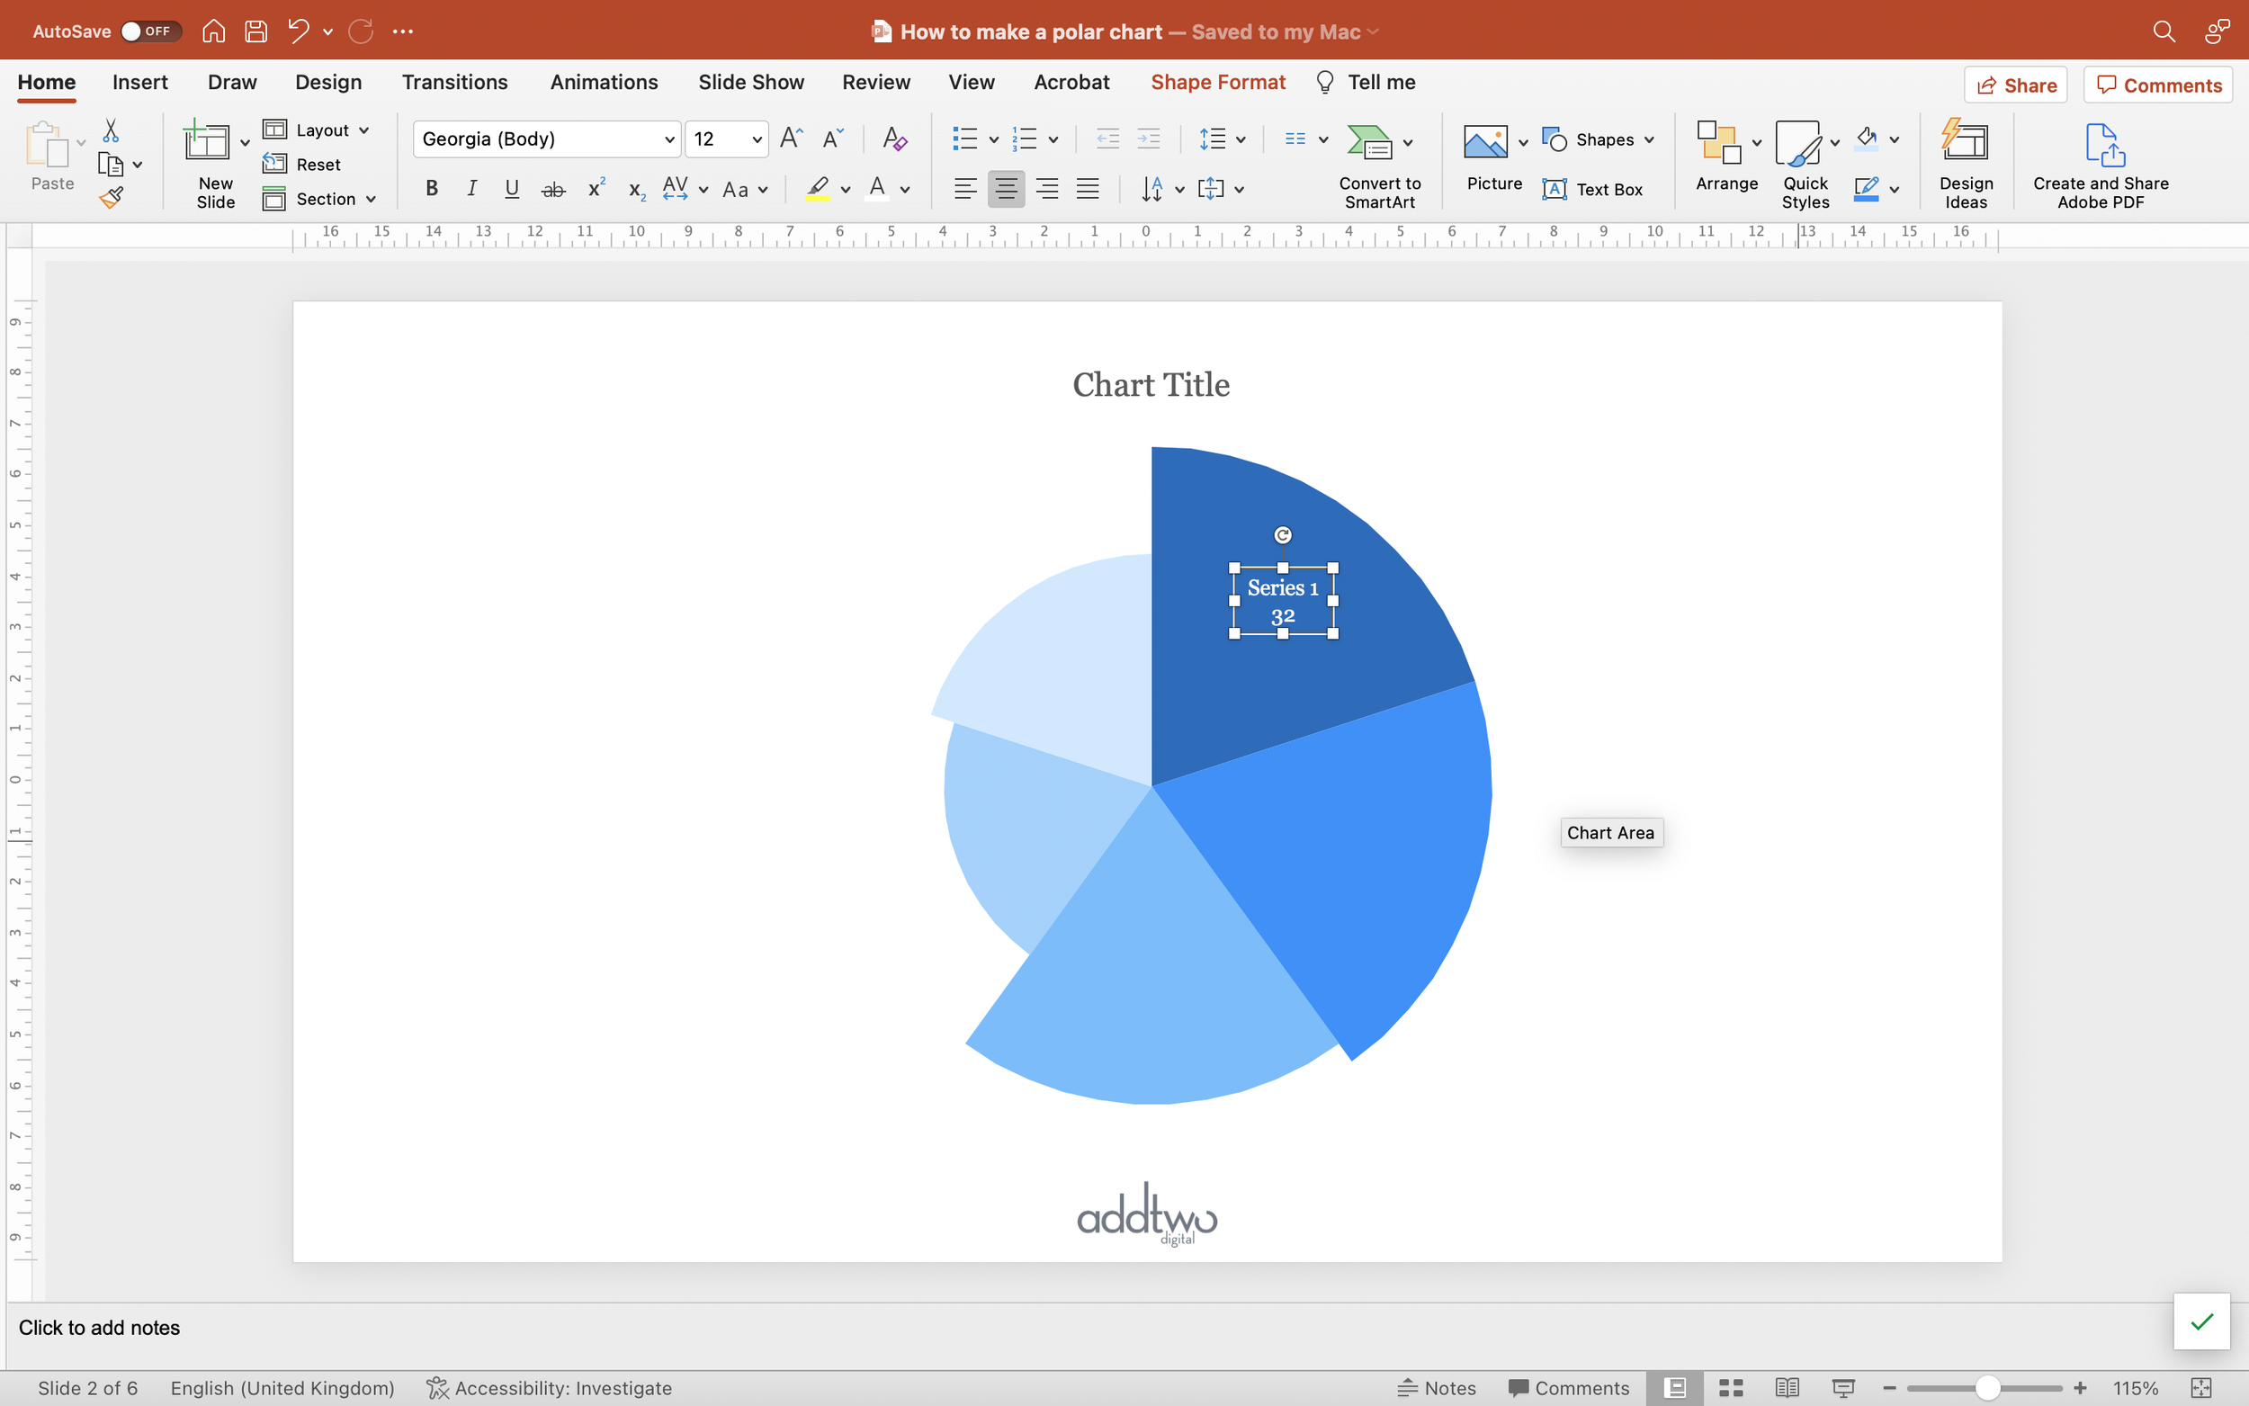Click Convert to SmartArt icon
Viewport: 2249px width, 1406px height.
[x=1369, y=142]
